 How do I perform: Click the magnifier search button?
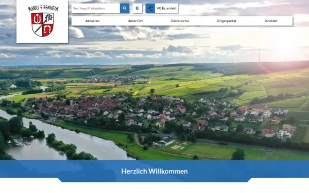[x=125, y=8]
